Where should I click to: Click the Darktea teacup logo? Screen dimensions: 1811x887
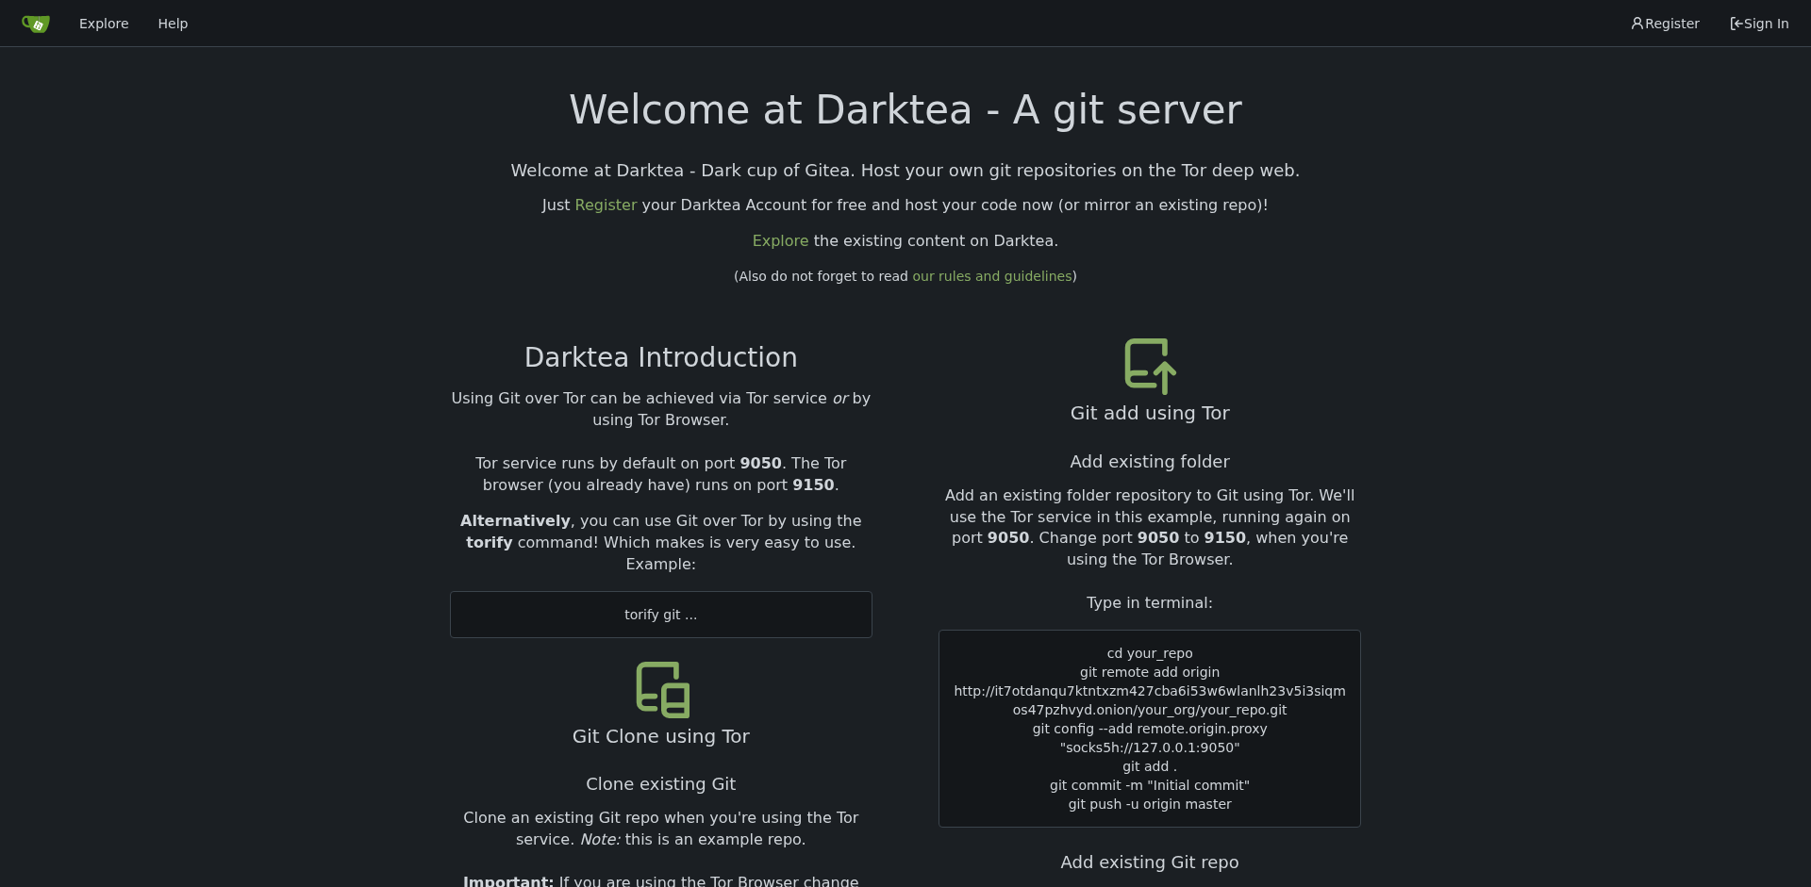36,24
